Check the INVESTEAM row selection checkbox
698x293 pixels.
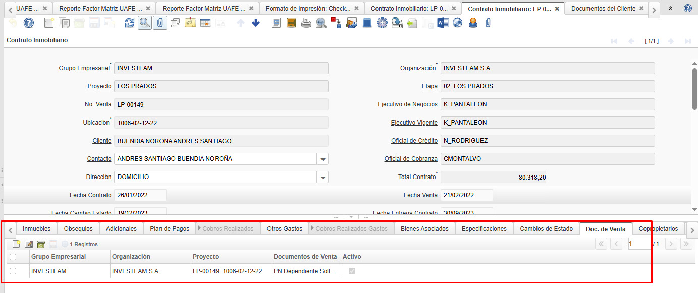click(13, 271)
